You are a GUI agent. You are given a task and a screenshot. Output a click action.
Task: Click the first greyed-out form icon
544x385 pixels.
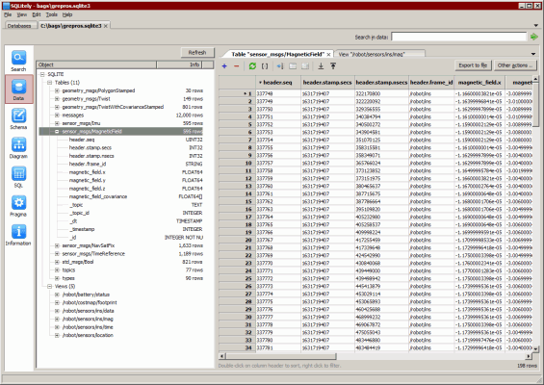[x=293, y=65]
